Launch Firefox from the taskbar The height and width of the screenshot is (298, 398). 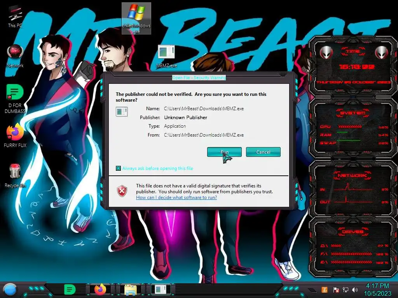point(100,289)
